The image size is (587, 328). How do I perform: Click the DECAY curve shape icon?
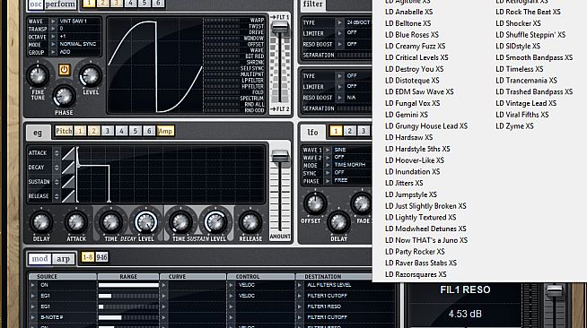[x=68, y=168]
